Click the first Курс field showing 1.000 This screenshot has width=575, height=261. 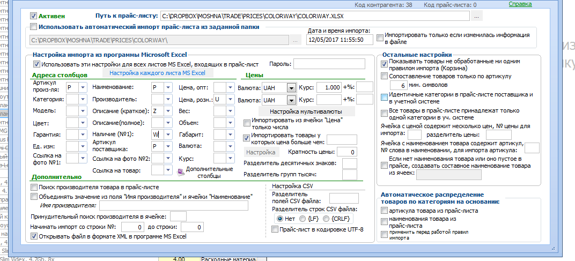pyautogui.click(x=329, y=88)
